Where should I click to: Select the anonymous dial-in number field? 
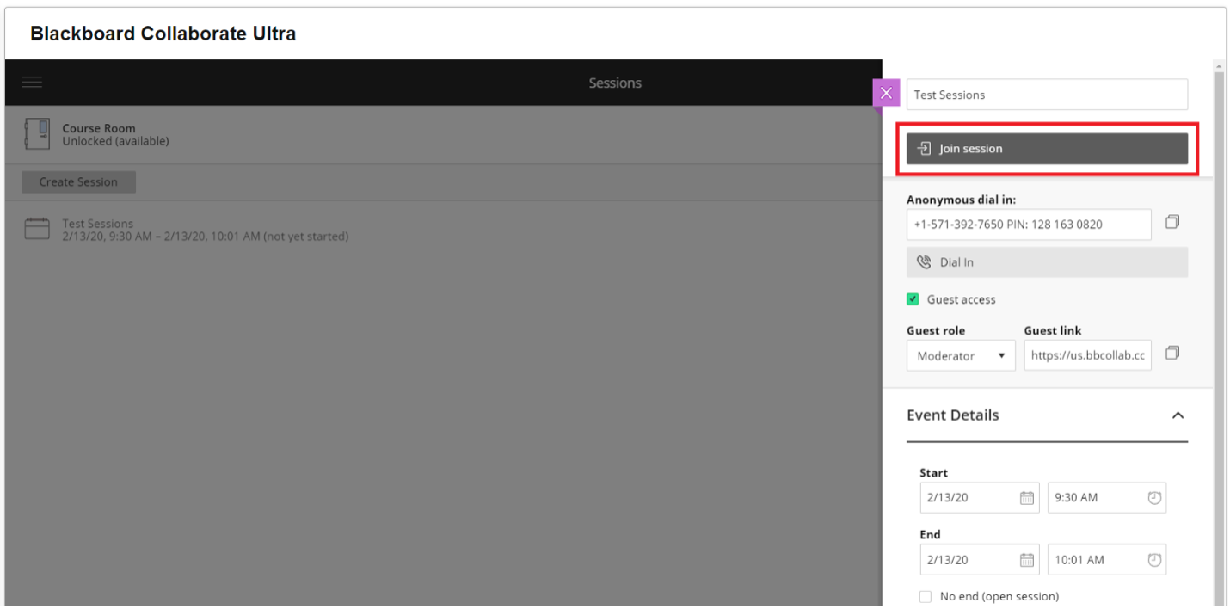pyautogui.click(x=1029, y=225)
